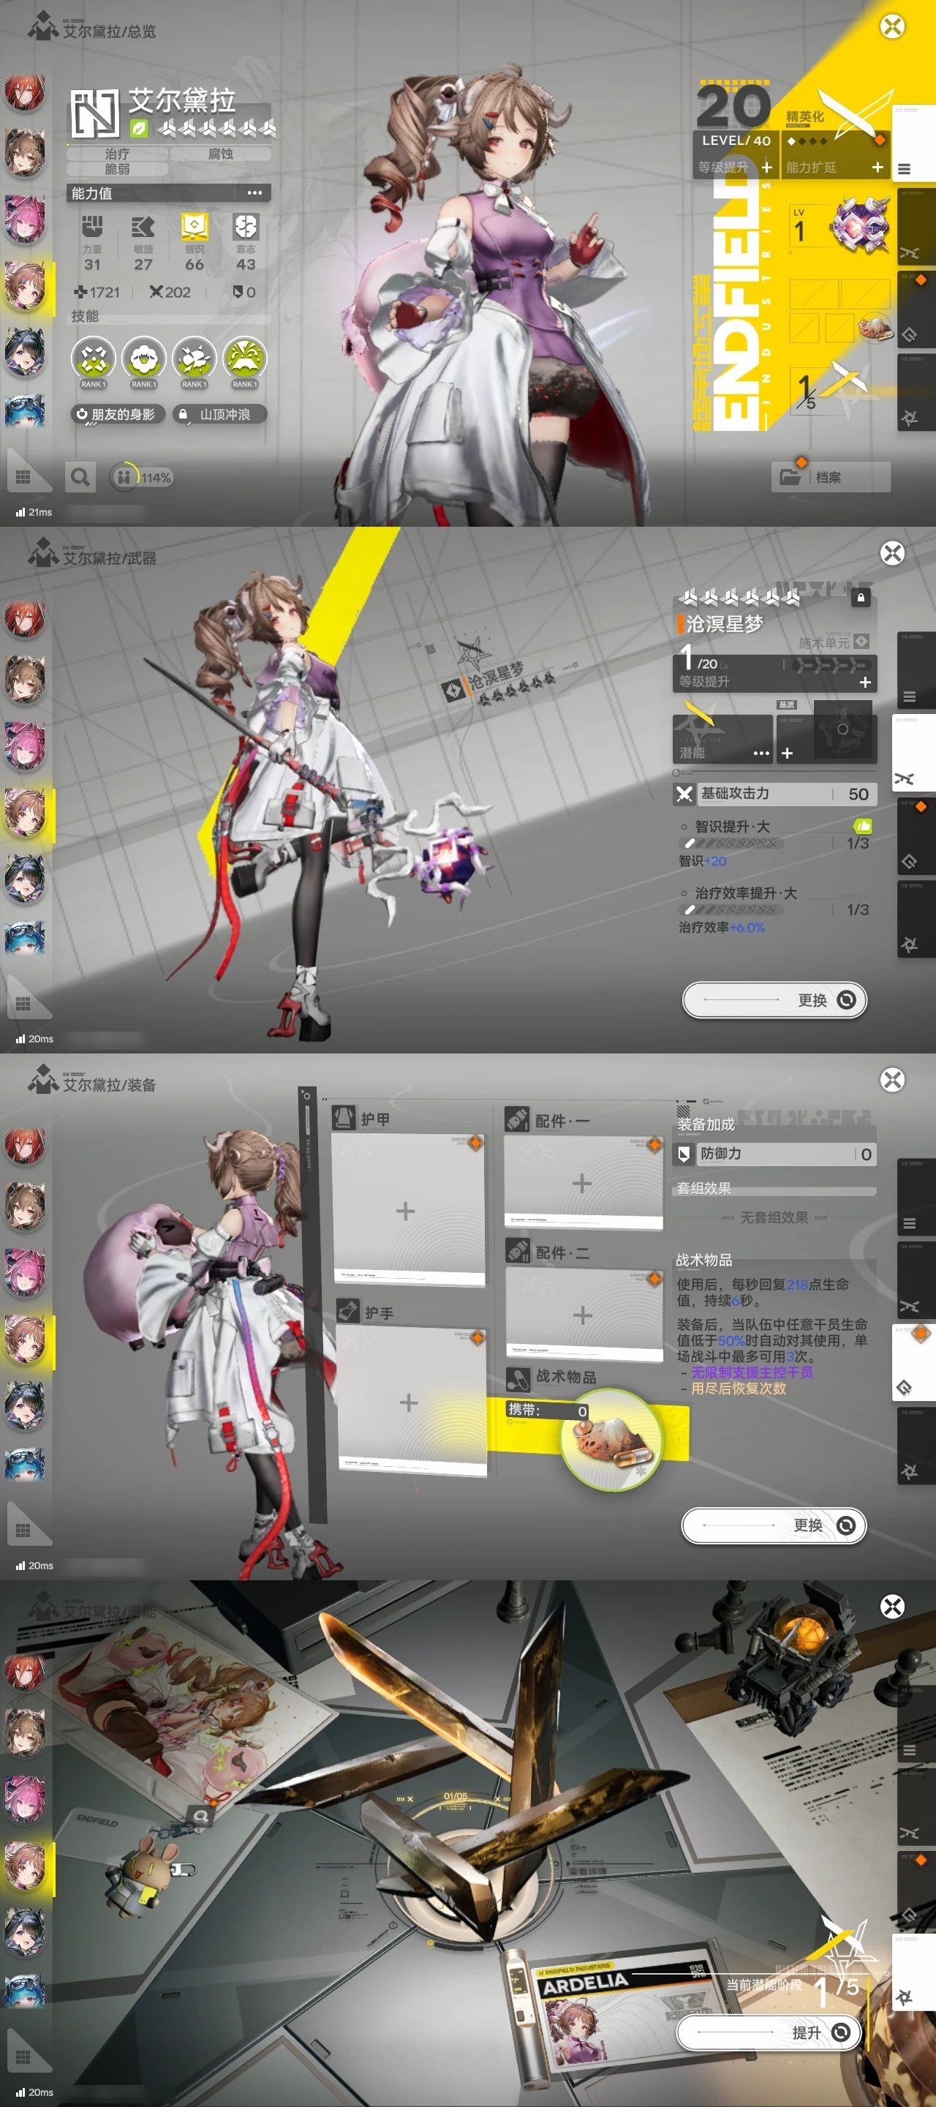Expand 能力值 details with the three-dot button
Image resolution: width=936 pixels, height=2107 pixels.
click(254, 193)
